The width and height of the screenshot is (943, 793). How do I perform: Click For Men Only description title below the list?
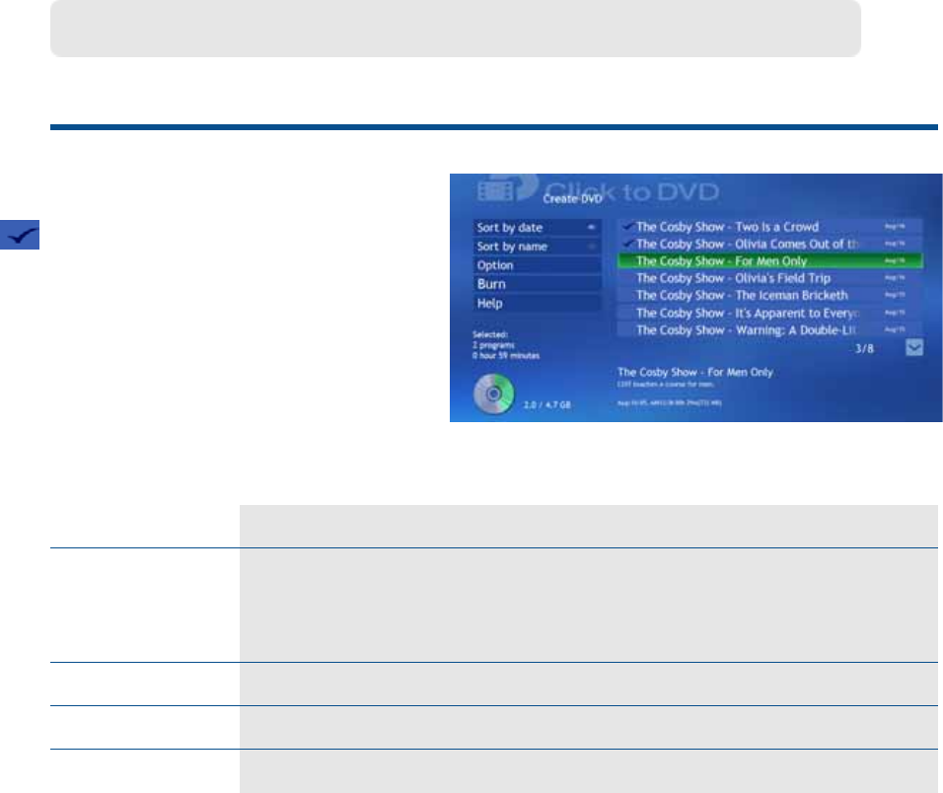tap(694, 372)
